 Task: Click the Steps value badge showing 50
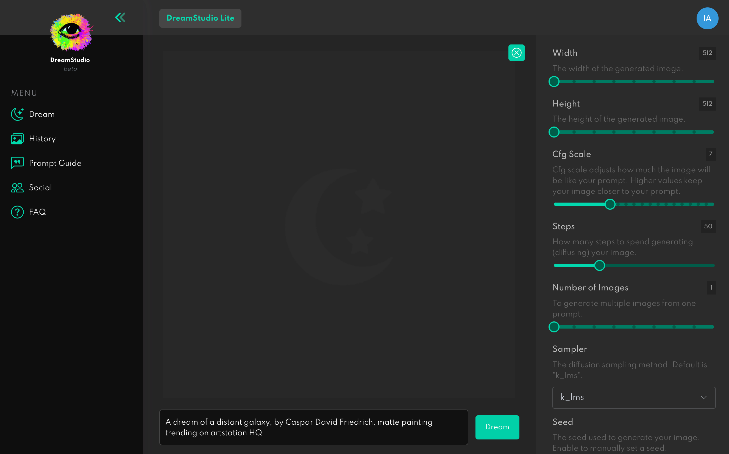pyautogui.click(x=708, y=227)
